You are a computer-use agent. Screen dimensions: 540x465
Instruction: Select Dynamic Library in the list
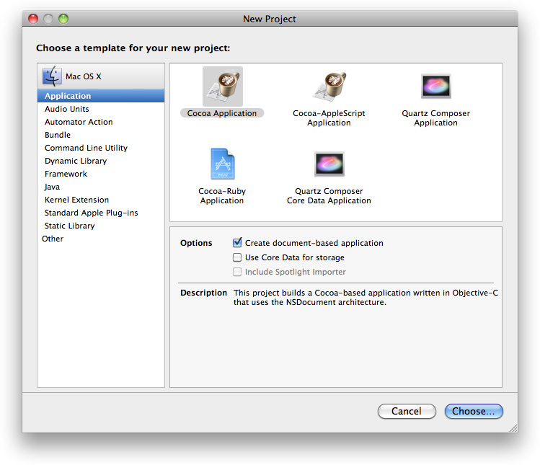76,161
